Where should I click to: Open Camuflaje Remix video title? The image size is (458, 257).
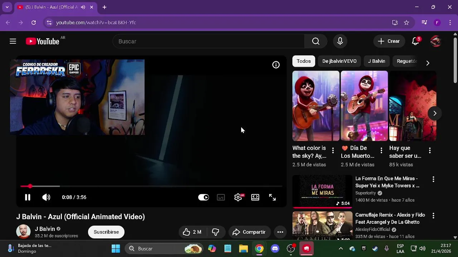pos(390,218)
